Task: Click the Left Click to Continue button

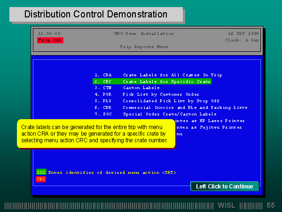Action: 225,186
